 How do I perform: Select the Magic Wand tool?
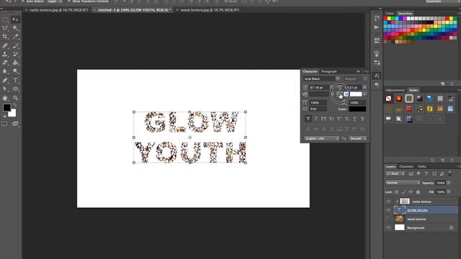point(16,28)
